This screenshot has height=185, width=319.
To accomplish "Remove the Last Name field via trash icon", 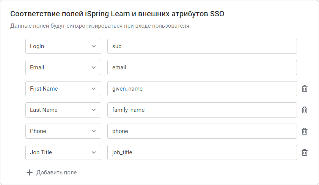I will [304, 110].
